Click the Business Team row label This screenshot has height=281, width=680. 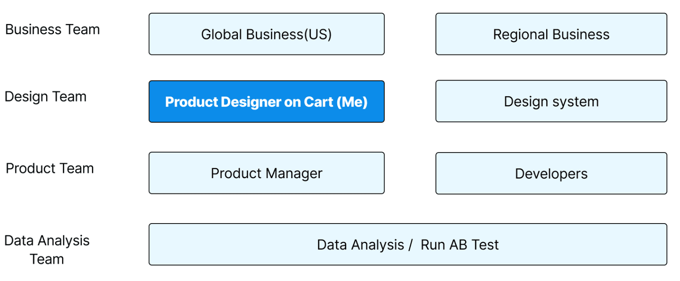[52, 29]
